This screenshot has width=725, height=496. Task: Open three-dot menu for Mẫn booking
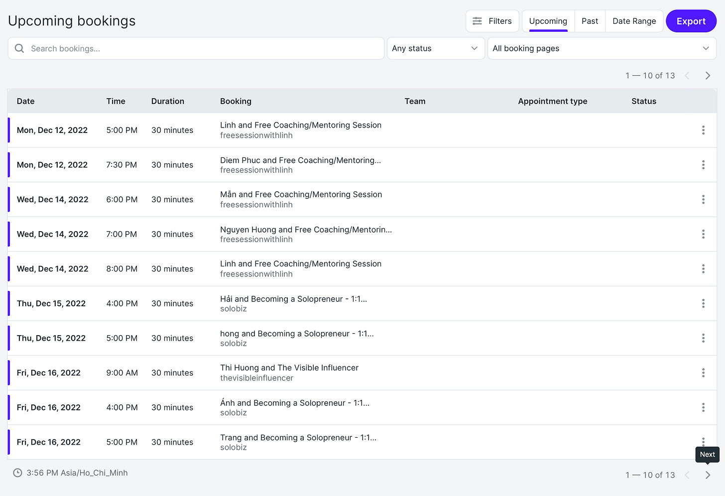[x=703, y=199]
